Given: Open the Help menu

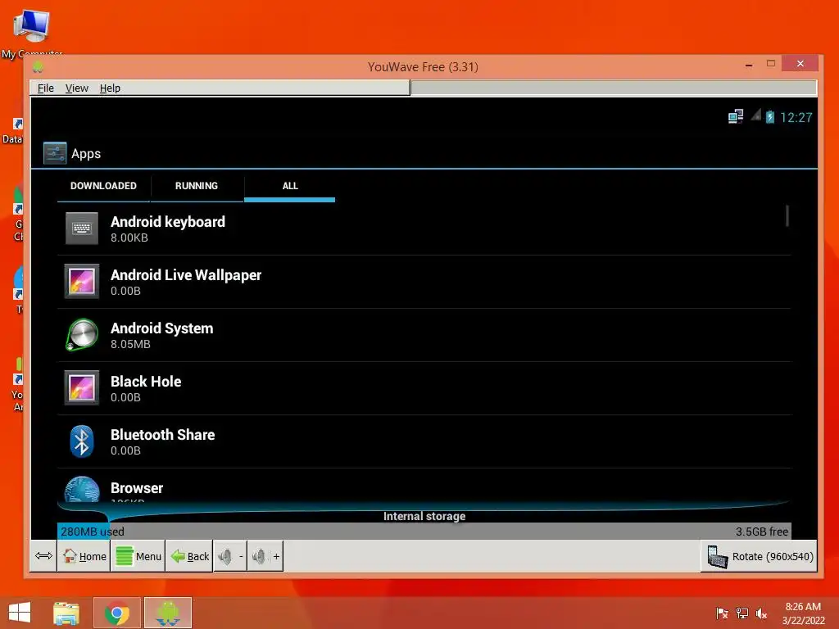Looking at the screenshot, I should click(x=110, y=88).
